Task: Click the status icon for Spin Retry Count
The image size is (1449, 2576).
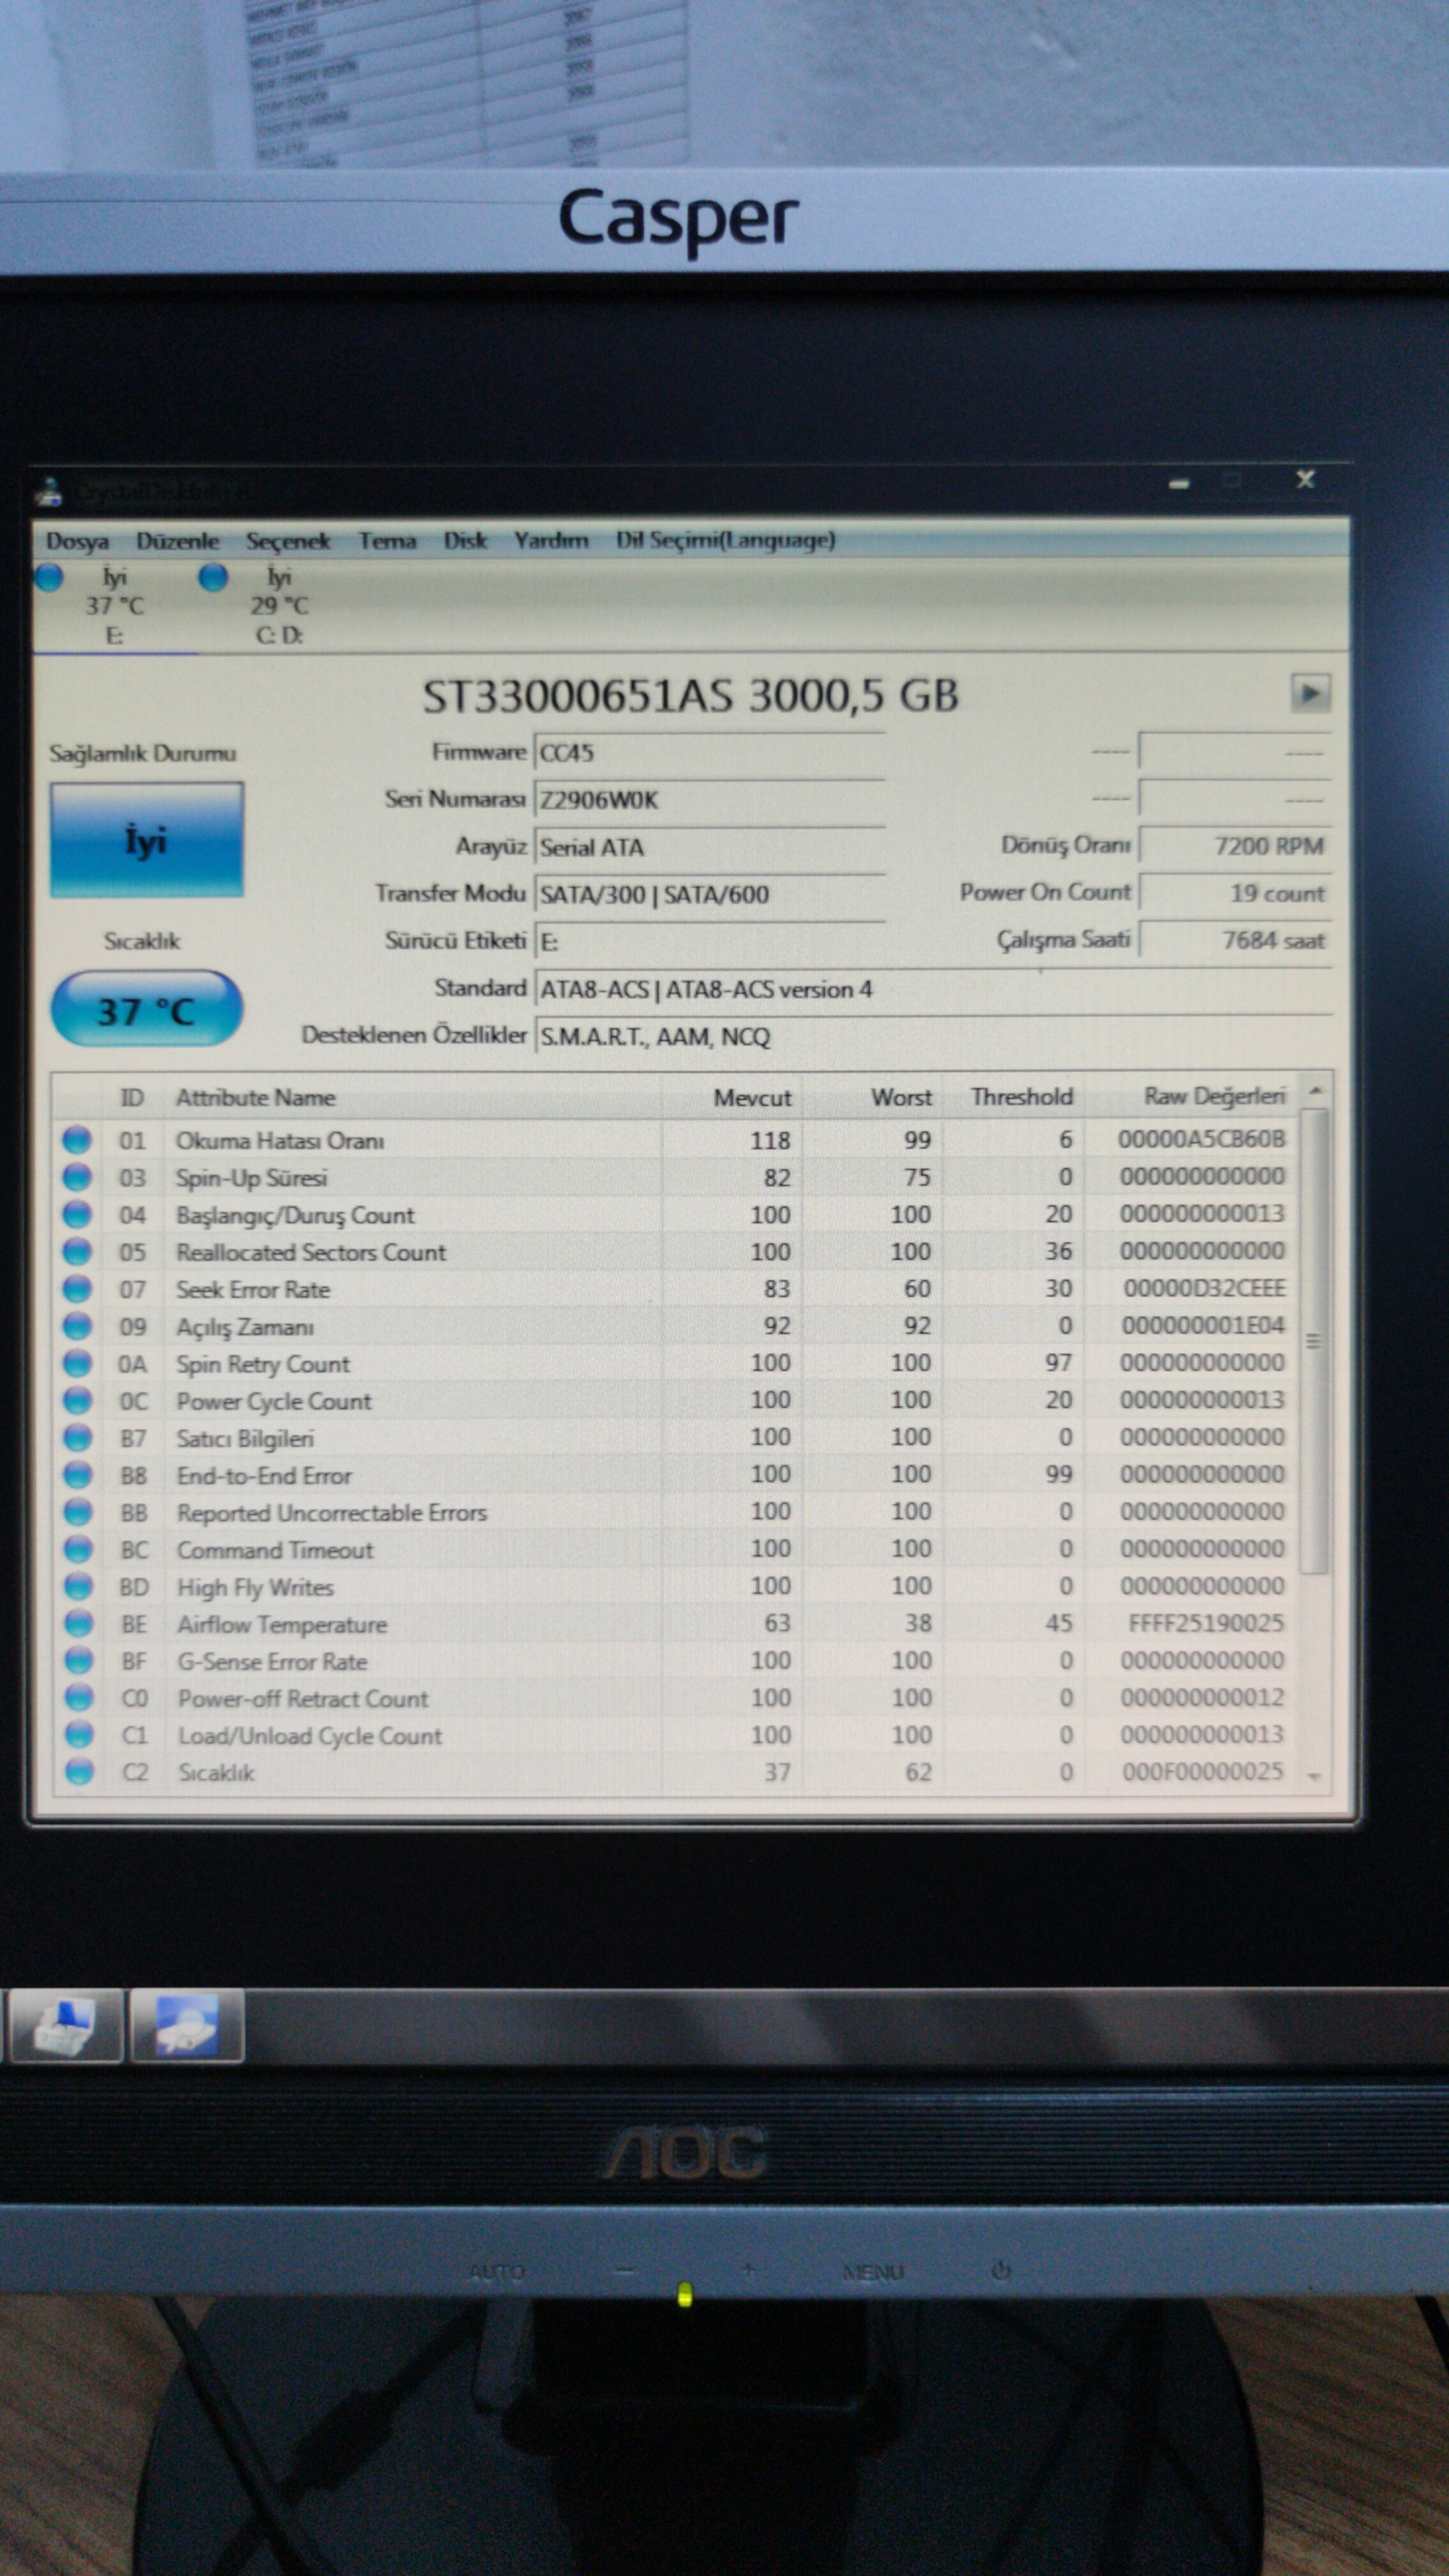Action: pyautogui.click(x=77, y=1364)
